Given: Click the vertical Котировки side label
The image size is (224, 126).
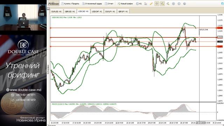Looking at the screenshot, I should 48,69.
